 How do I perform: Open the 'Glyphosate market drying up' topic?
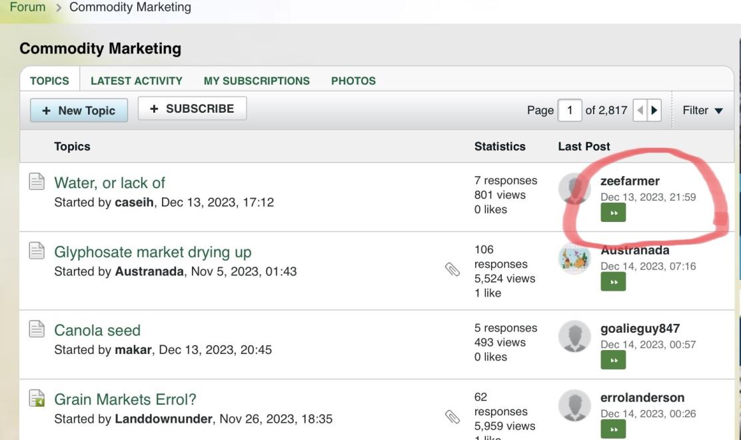coord(153,252)
